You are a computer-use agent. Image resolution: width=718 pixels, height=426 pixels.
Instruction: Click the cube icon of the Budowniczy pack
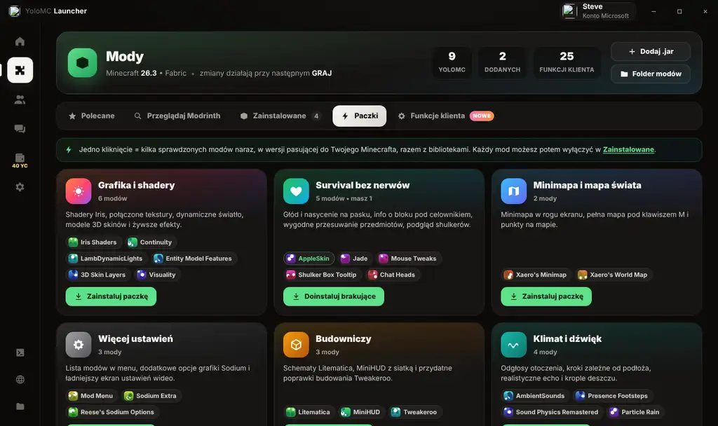[296, 345]
